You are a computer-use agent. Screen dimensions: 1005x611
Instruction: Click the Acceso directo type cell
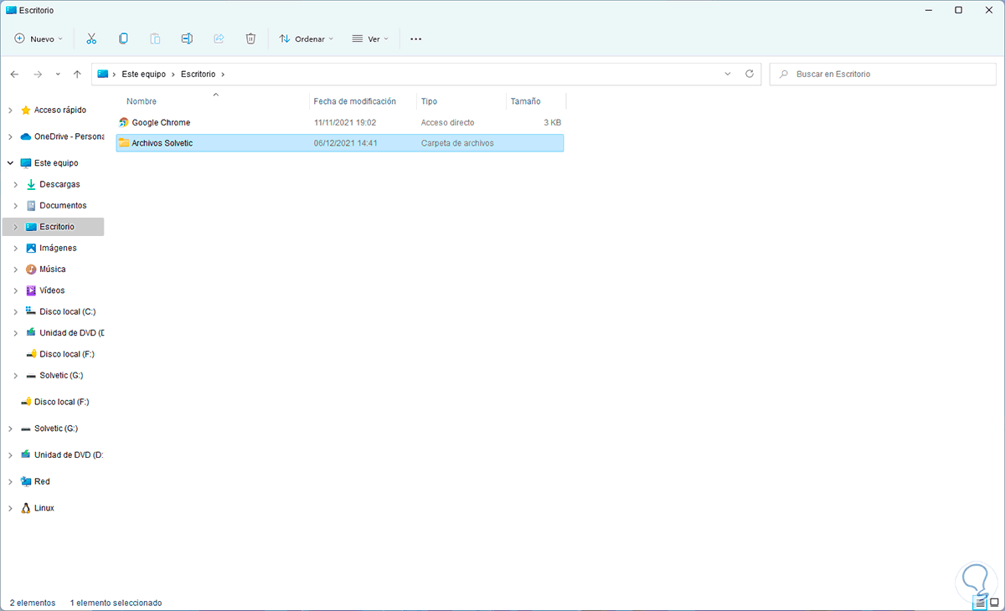click(x=447, y=122)
